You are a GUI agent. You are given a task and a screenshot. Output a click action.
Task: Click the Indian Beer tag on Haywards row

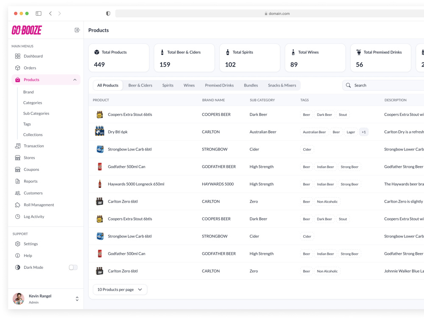[326, 184]
